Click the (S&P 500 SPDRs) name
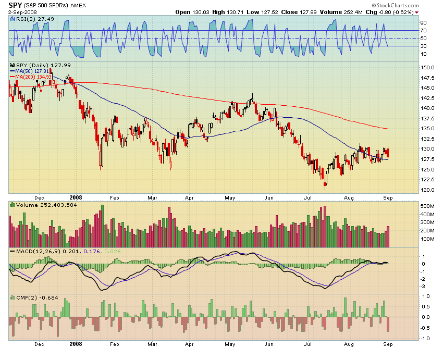This screenshot has height=348, width=443. [46, 5]
